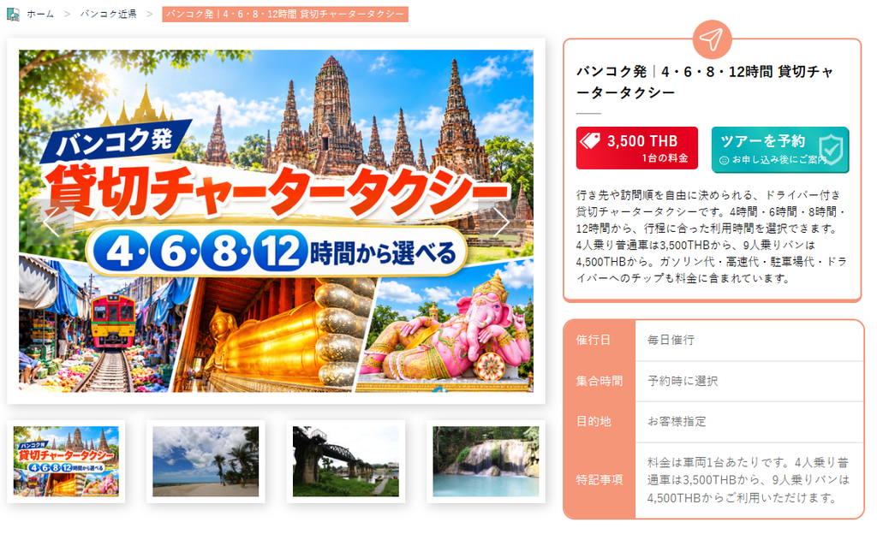The image size is (877, 534).
Task: Click the main charter taxi banner image
Action: (x=277, y=221)
